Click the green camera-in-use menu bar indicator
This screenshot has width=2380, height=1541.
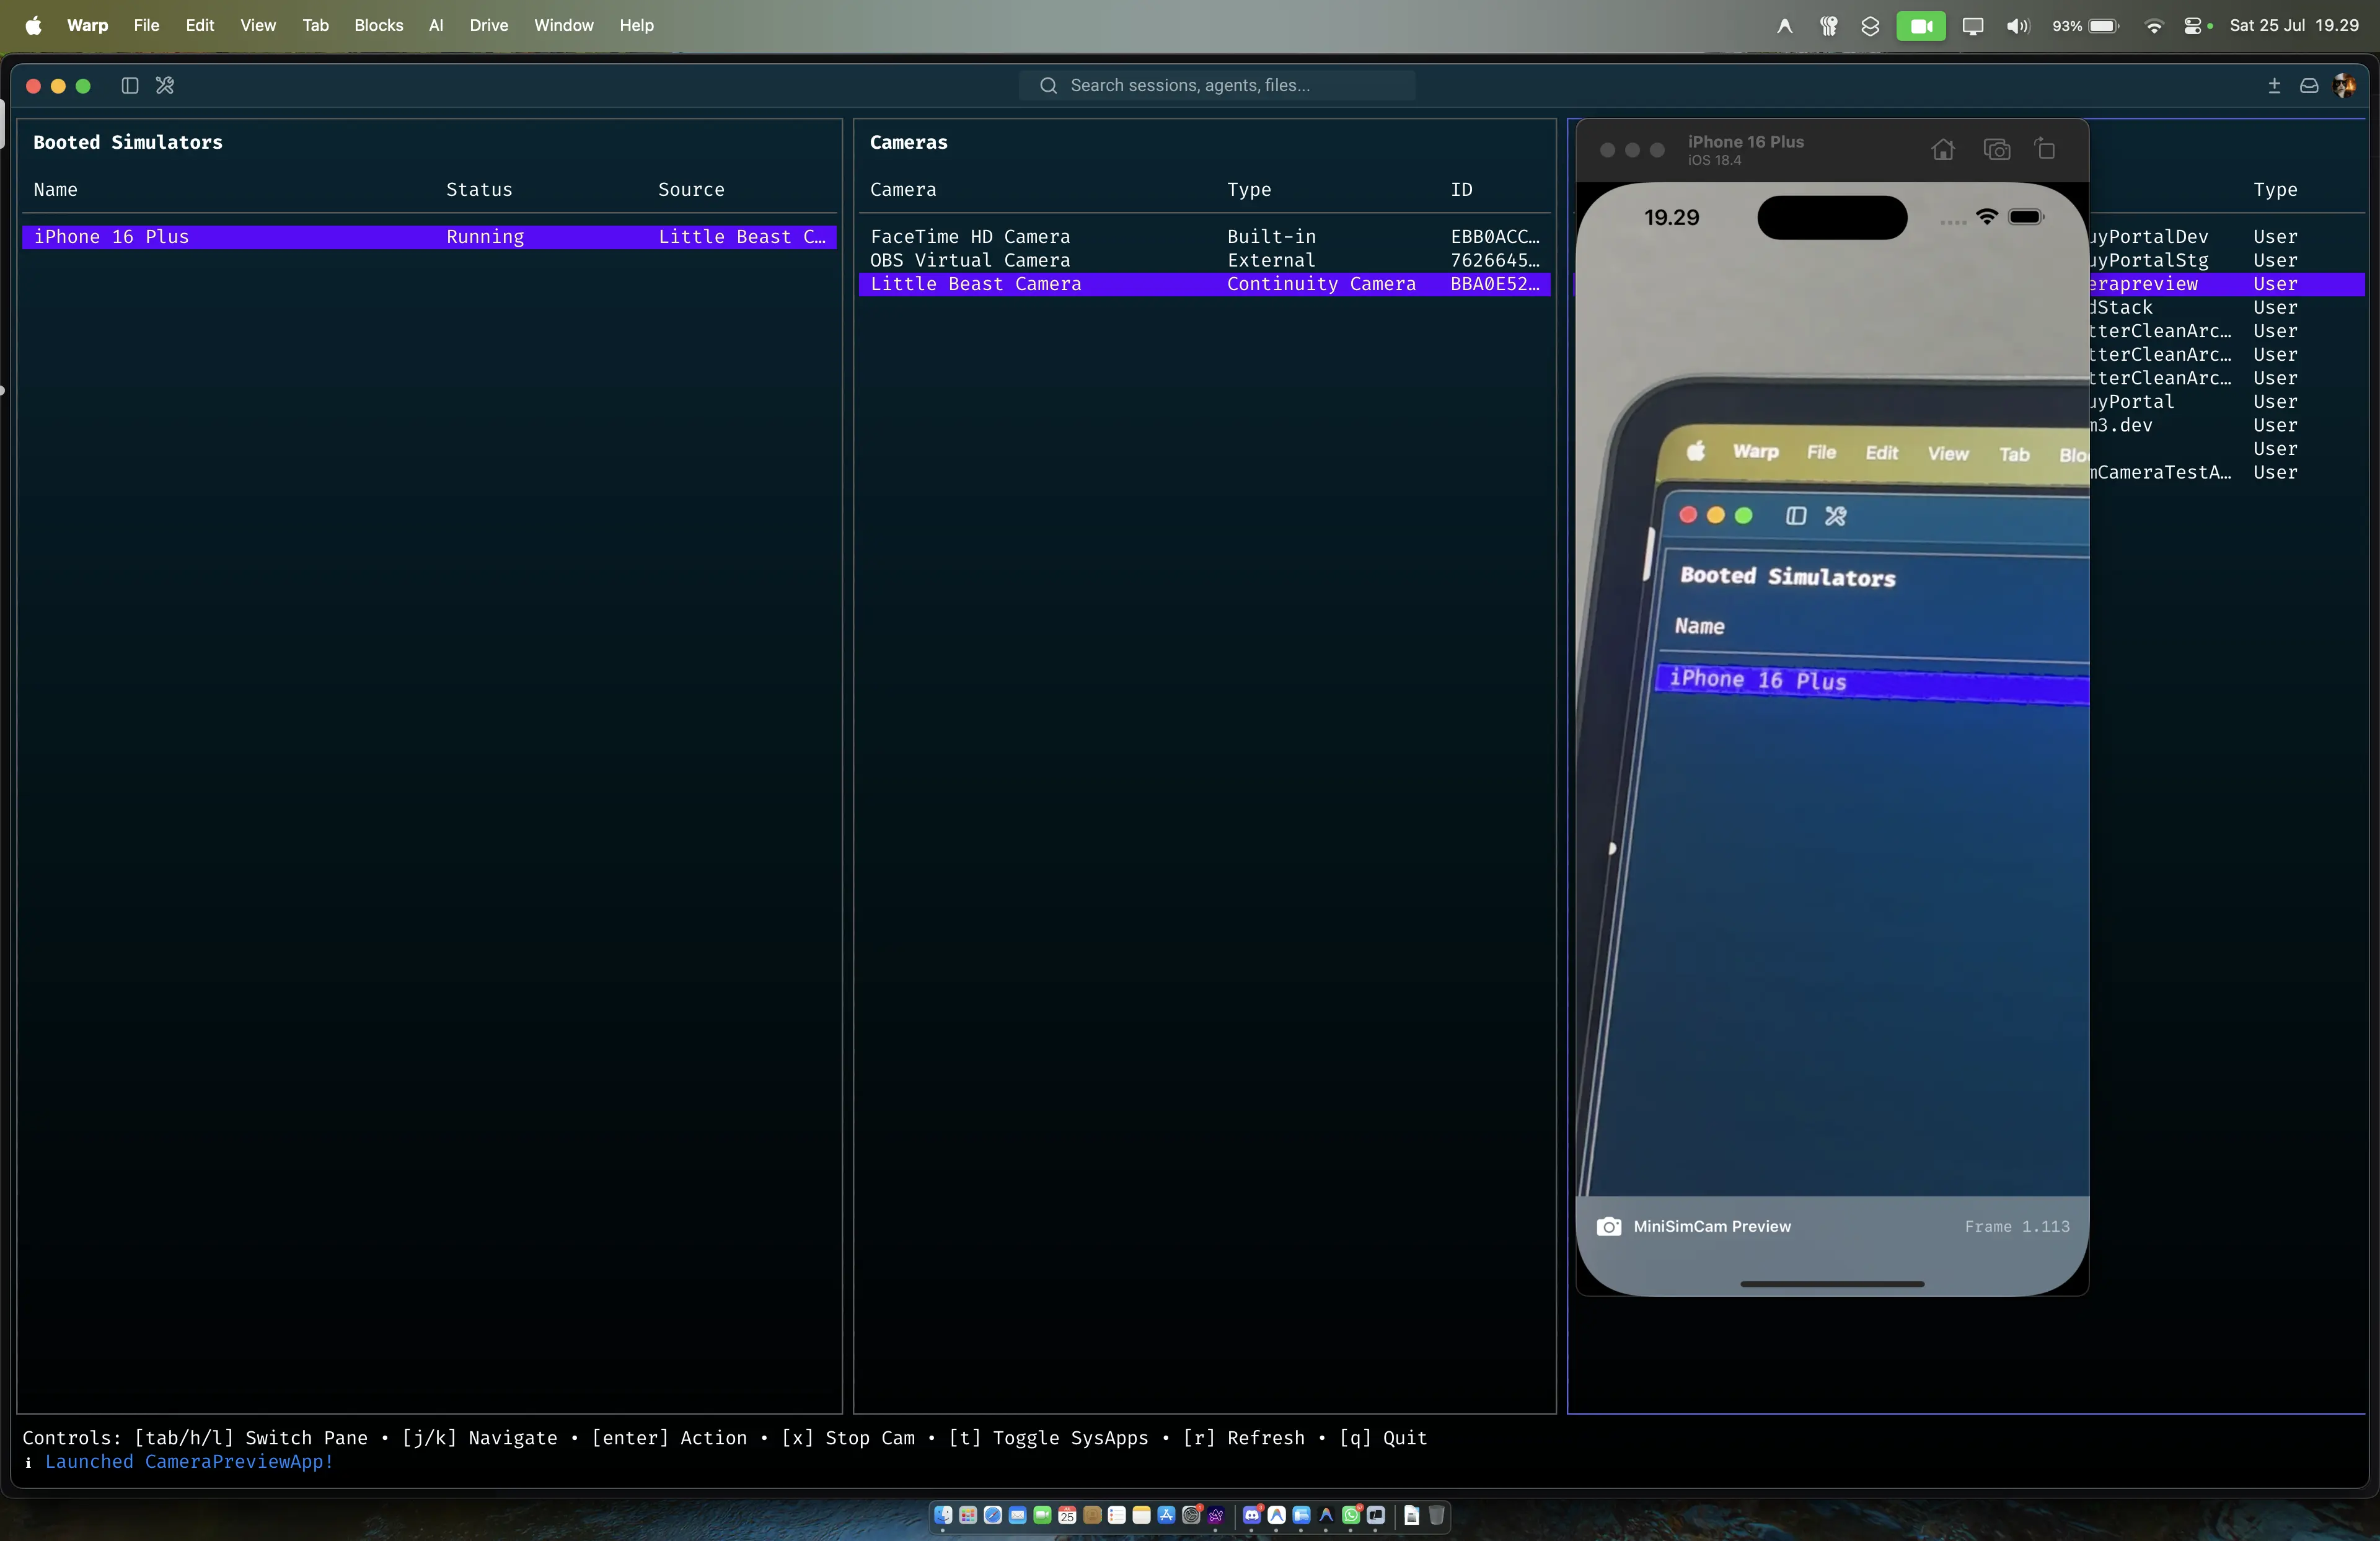[x=1921, y=26]
